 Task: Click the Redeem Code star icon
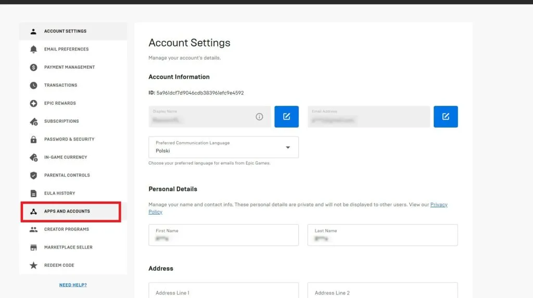(33, 266)
